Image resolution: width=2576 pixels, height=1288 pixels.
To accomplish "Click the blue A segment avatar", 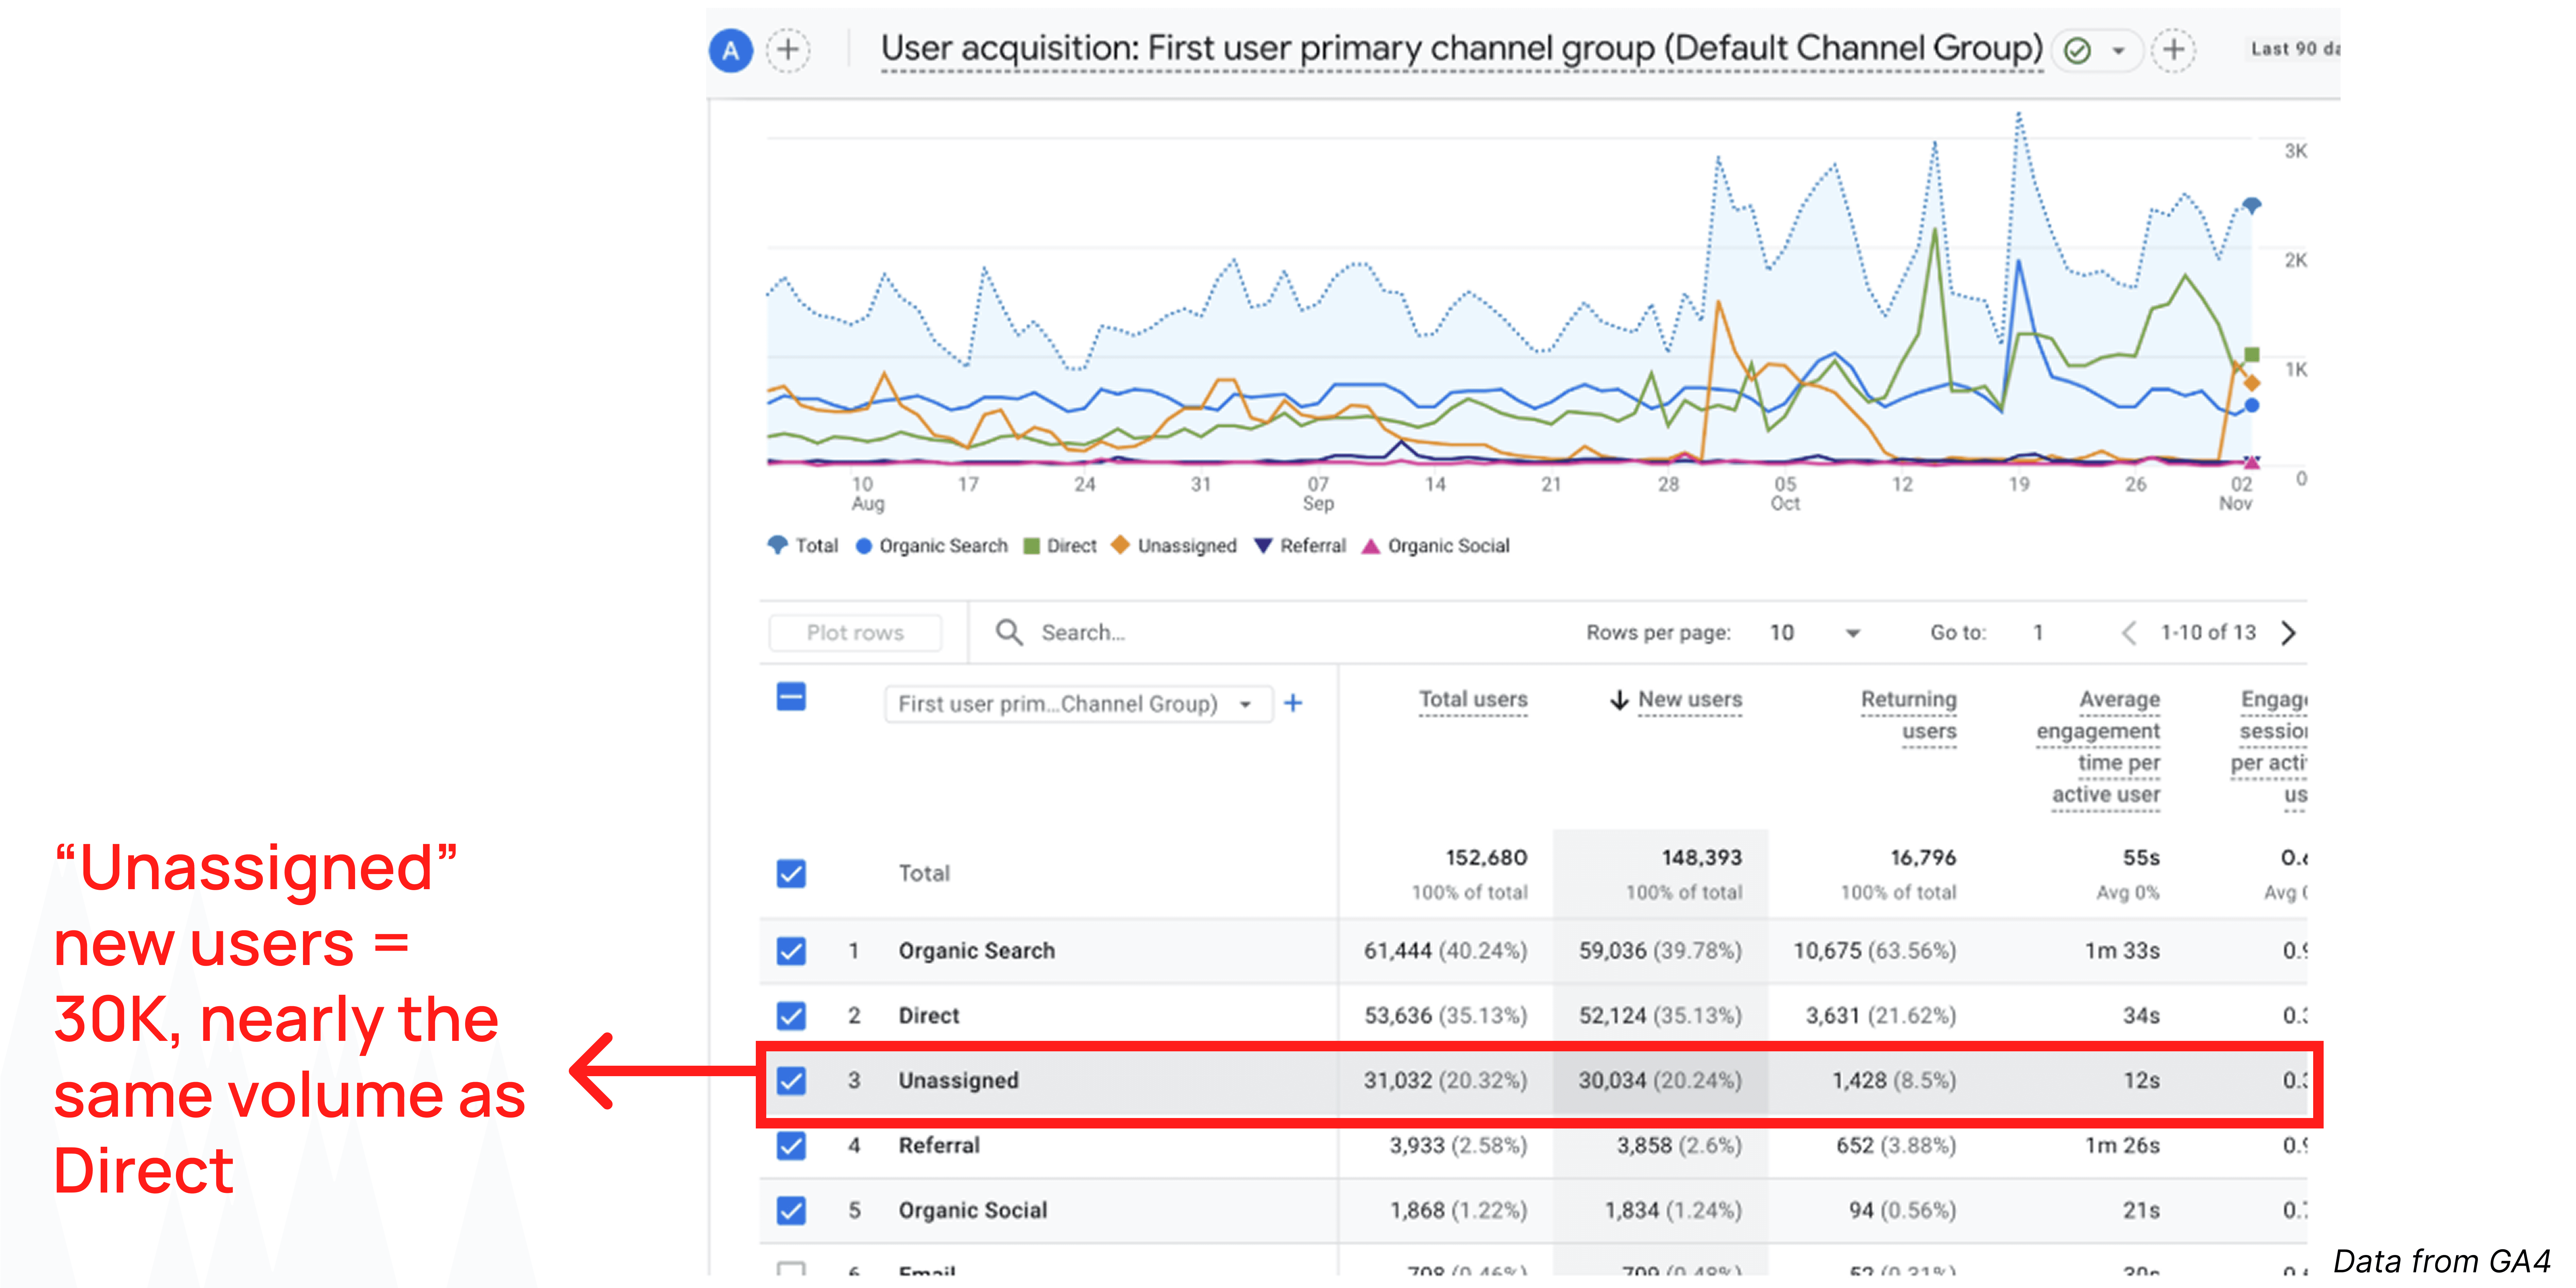I will pyautogui.click(x=731, y=50).
